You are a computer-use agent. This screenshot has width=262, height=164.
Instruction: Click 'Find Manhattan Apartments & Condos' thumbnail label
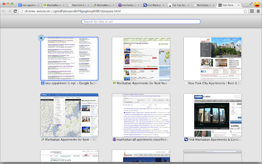click(x=212, y=140)
